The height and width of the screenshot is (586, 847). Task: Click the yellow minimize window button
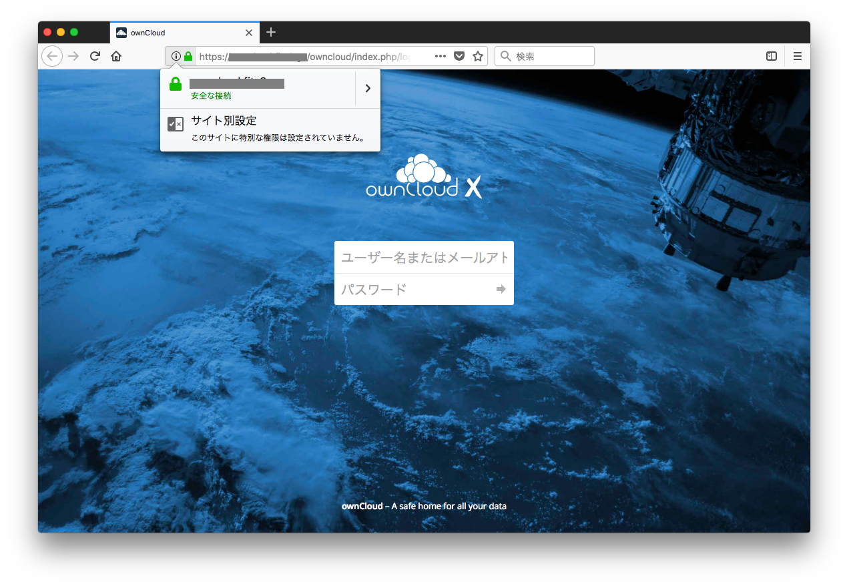pos(61,32)
